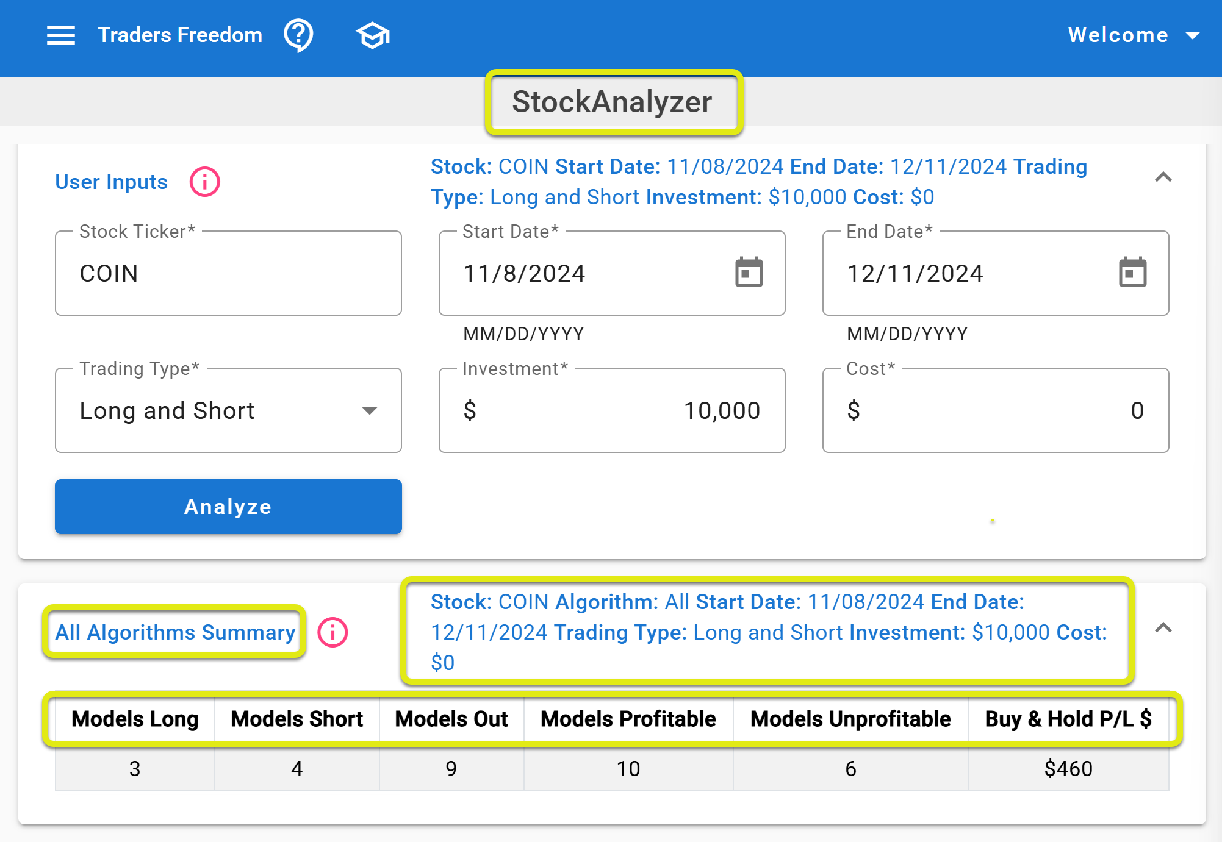This screenshot has width=1222, height=842.
Task: Click the Buy & Hold P/L column header
Action: point(1068,719)
